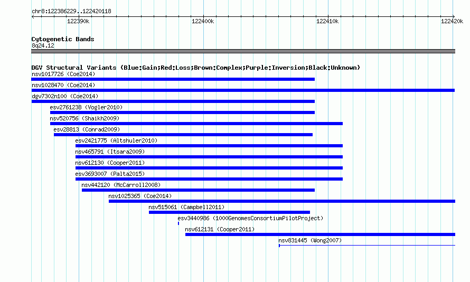Click esv2421775 (Altshuler2010) label
470x282 pixels.
pos(116,140)
